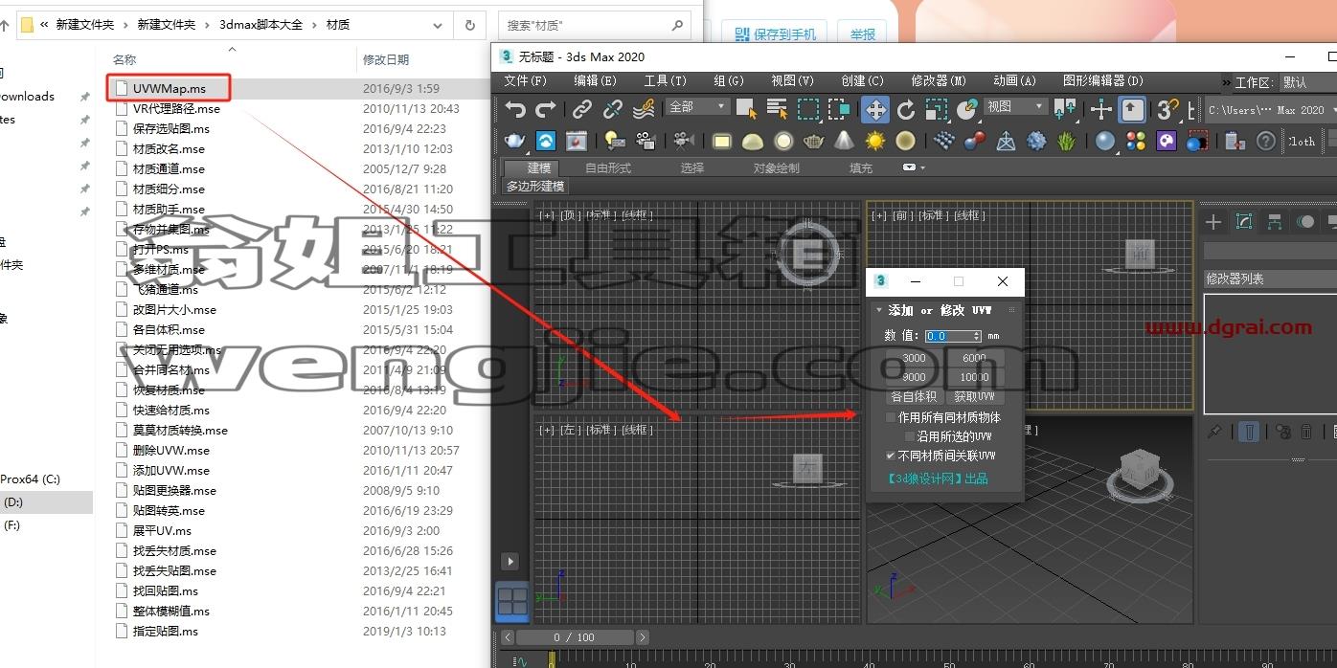Click the Pin Stack pushpin icon
This screenshot has width=1337, height=668.
pos(1214,432)
